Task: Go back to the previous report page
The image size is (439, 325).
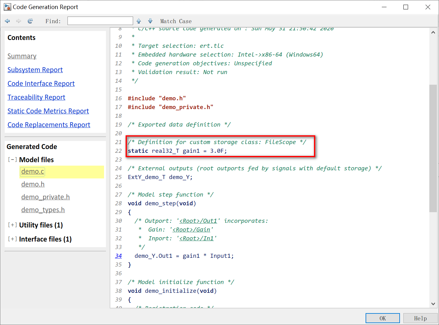Action: click(7, 21)
